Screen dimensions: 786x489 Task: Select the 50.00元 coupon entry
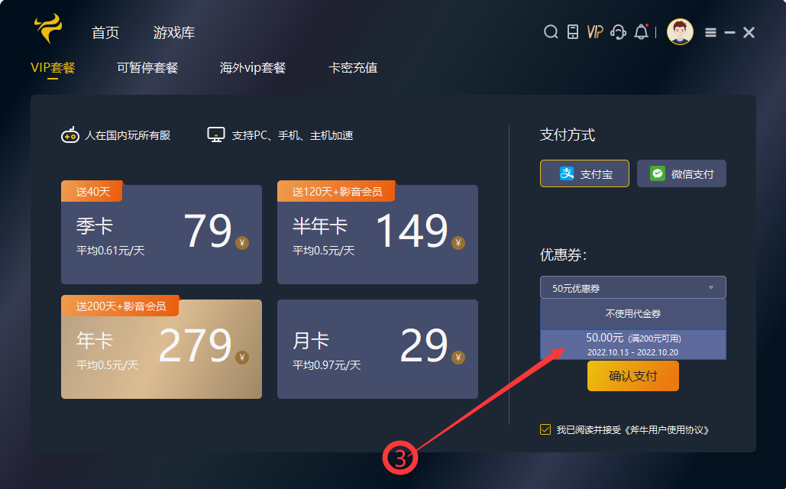632,344
